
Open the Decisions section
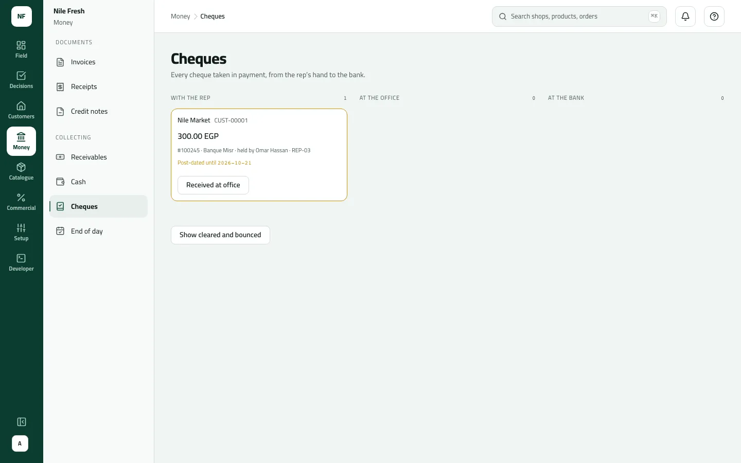point(21,80)
